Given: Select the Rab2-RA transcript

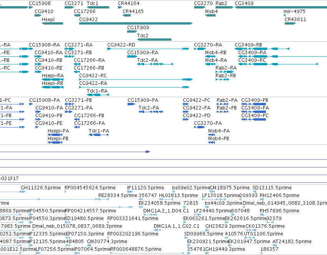Looking at the screenshot, I should 224,72.
